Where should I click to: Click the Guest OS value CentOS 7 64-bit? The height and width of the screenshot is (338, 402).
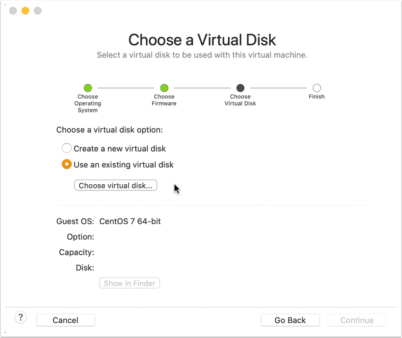[x=130, y=221]
